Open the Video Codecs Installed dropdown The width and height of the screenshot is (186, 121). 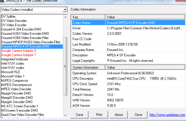click(65, 10)
